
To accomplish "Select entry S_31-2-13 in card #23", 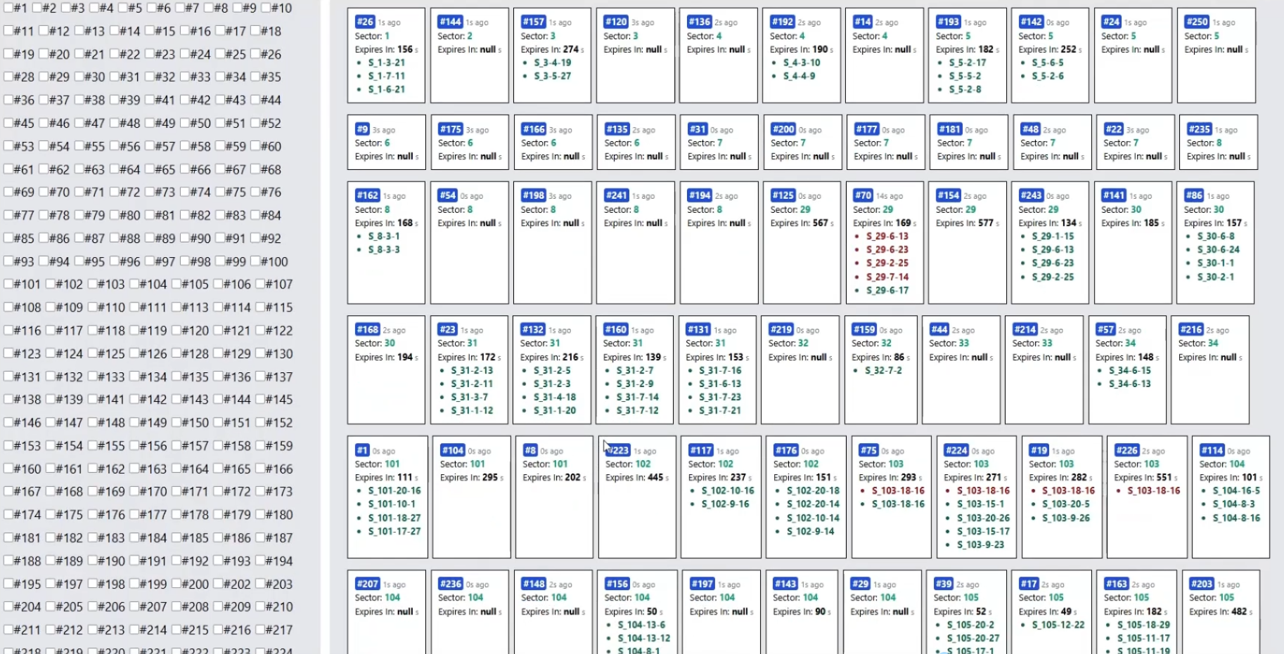I will point(472,370).
